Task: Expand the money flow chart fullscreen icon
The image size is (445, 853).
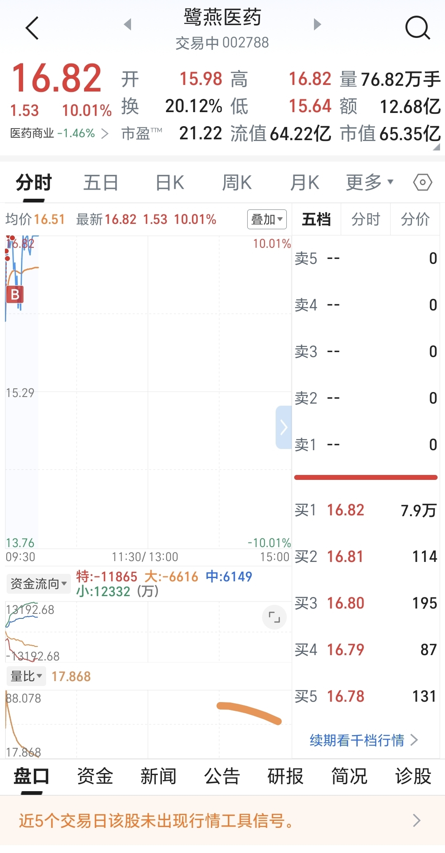Action: pyautogui.click(x=274, y=617)
